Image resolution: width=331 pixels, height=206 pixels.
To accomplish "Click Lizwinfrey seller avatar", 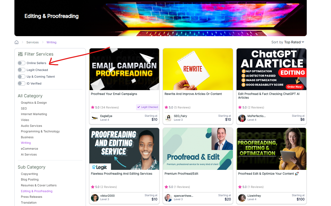I will click(242, 198).
